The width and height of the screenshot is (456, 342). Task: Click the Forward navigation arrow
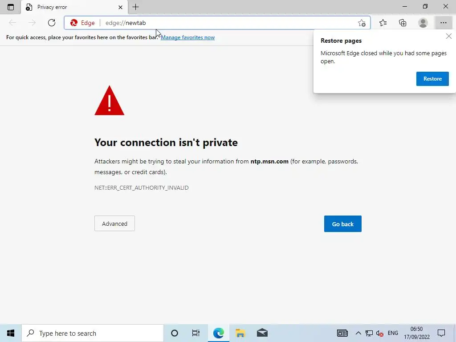pos(32,23)
